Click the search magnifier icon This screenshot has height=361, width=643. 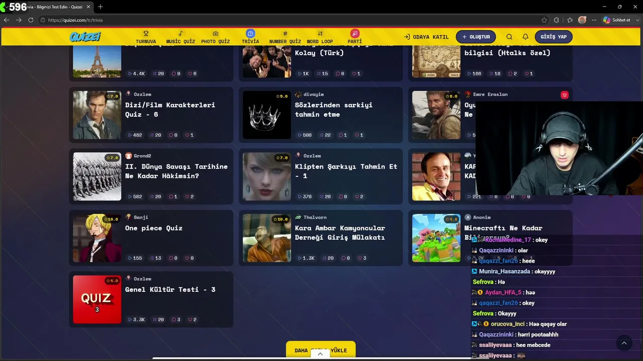[x=509, y=37]
